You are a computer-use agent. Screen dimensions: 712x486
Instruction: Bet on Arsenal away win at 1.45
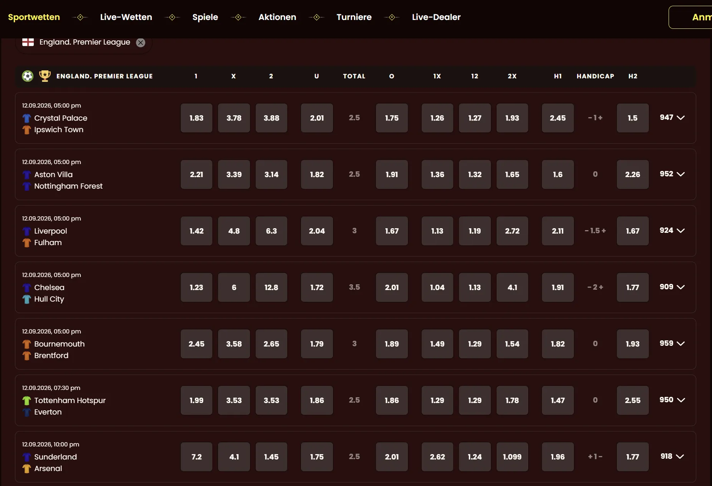pos(271,457)
